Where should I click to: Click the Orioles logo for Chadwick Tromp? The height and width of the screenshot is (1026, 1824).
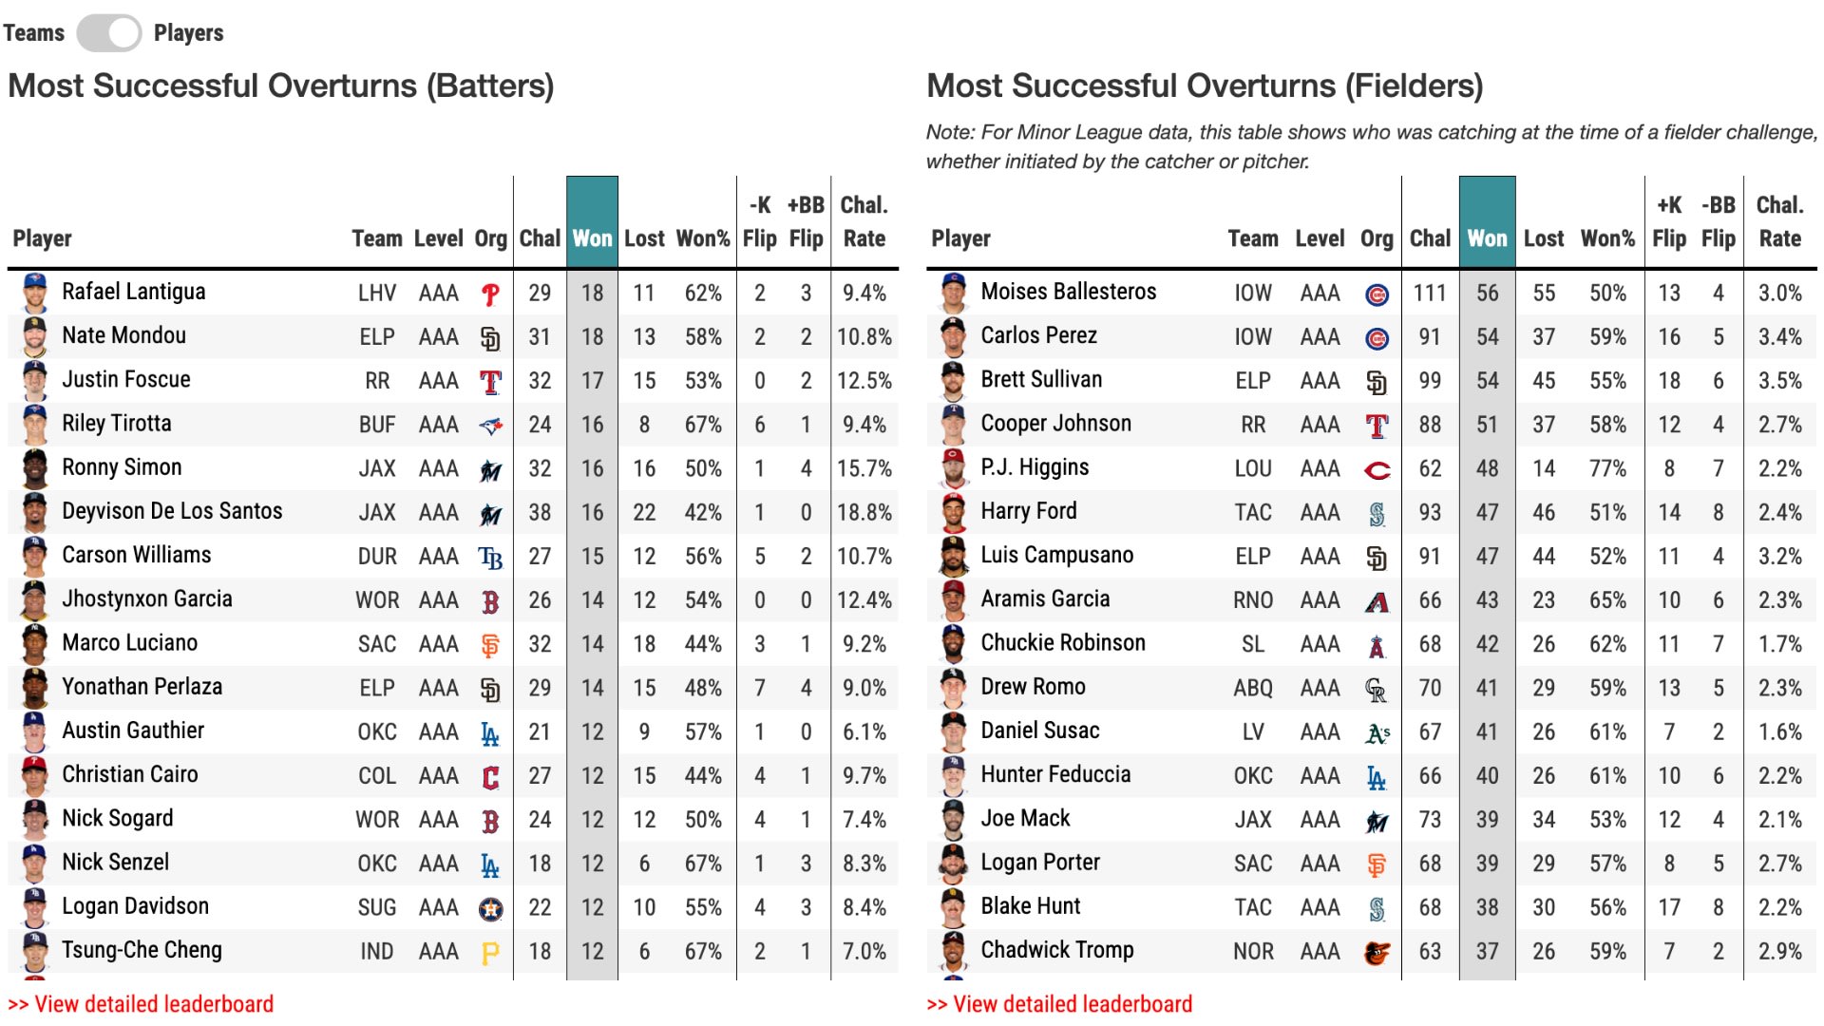pyautogui.click(x=1377, y=953)
